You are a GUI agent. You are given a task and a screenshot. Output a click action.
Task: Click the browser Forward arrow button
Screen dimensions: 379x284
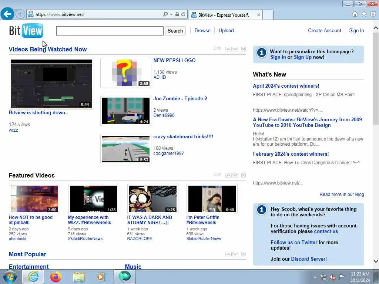20,14
